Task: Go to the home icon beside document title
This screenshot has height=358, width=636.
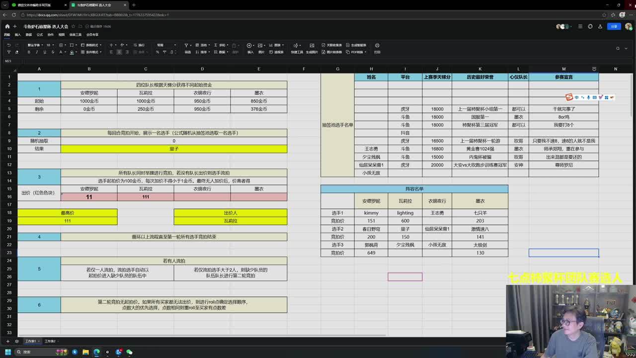Action: tap(7, 26)
